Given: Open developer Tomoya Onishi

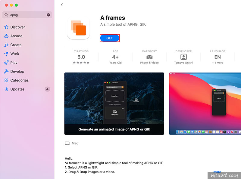Looking at the screenshot, I should pos(183,63).
